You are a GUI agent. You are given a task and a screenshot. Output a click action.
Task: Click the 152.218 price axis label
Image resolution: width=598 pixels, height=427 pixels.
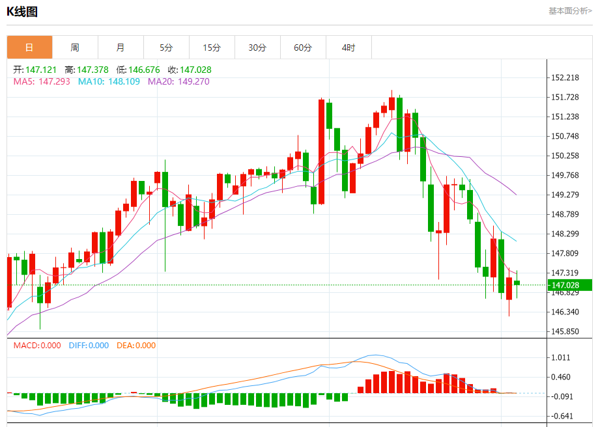565,77
